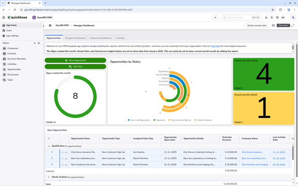Open dashboard settings gear icon
Viewport: 298px width, 186px height.
50,26
